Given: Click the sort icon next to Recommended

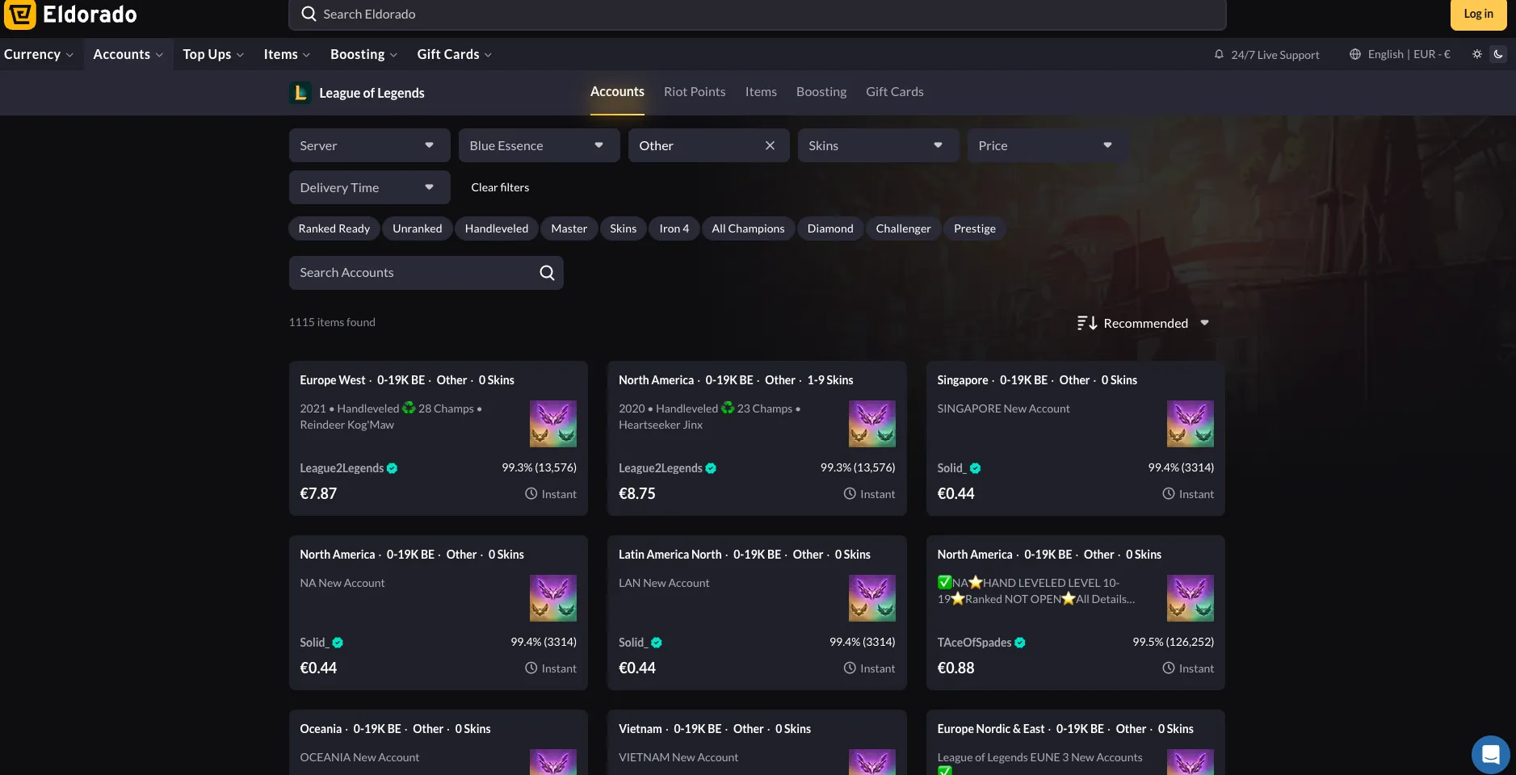Looking at the screenshot, I should [1087, 322].
